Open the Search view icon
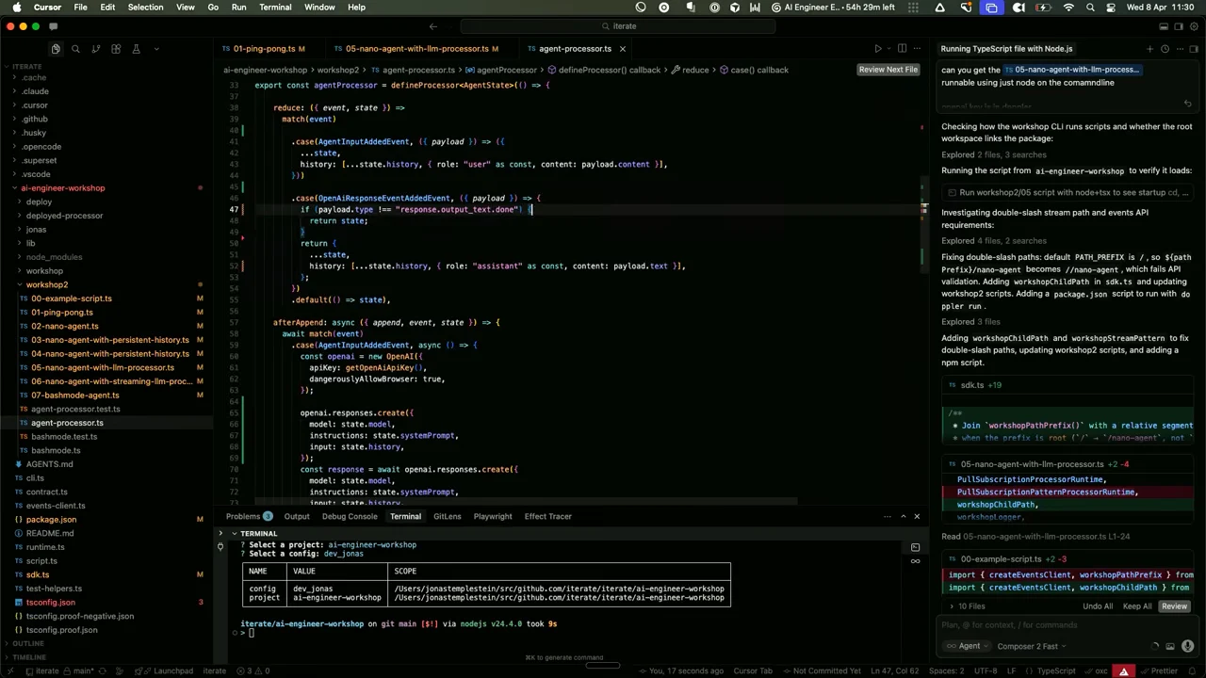This screenshot has width=1206, height=678. tap(75, 49)
